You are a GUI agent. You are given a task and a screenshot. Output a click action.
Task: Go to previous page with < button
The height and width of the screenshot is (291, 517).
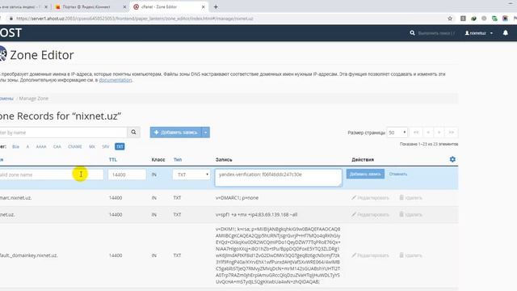428,133
